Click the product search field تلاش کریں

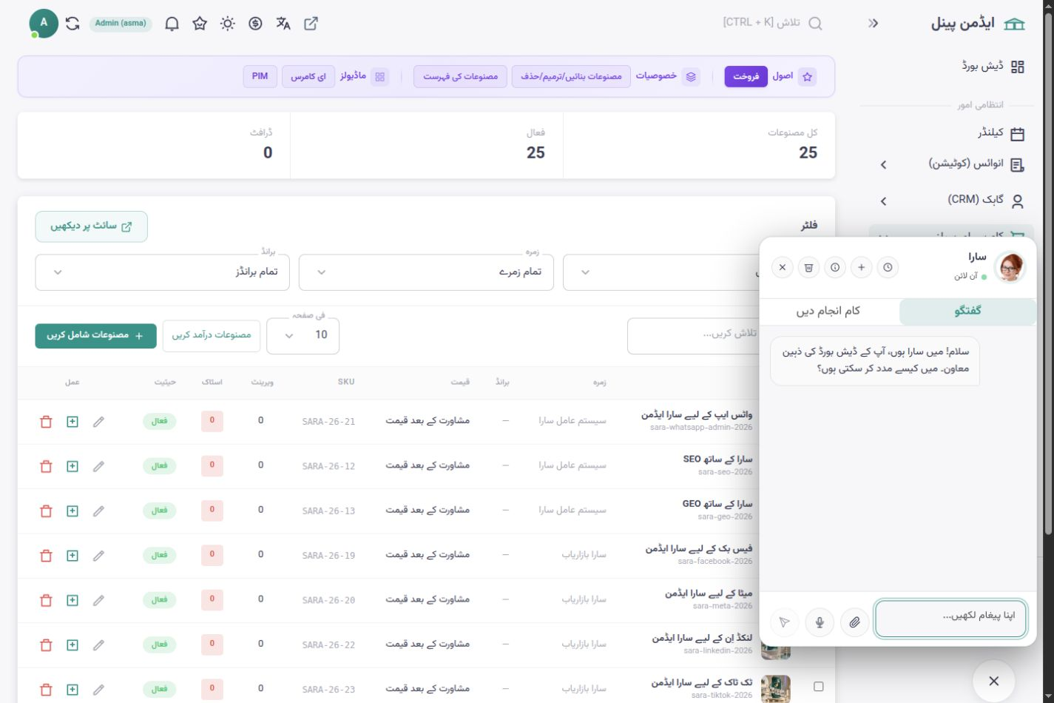[693, 335]
